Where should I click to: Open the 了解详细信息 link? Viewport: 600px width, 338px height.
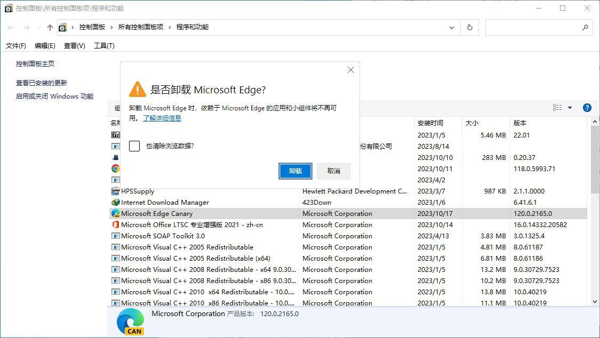pos(162,118)
